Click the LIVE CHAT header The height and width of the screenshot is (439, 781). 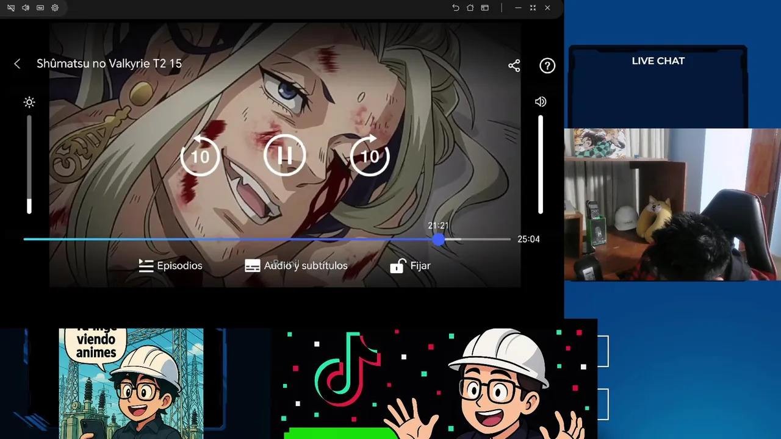coord(658,61)
